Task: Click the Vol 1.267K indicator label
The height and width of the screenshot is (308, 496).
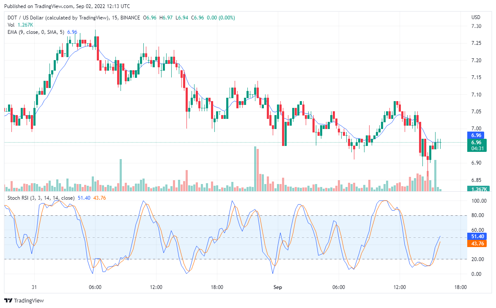Action: point(20,25)
